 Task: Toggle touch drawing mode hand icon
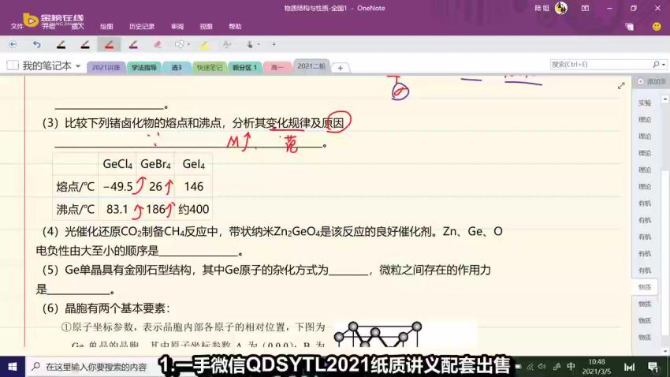pos(250,44)
